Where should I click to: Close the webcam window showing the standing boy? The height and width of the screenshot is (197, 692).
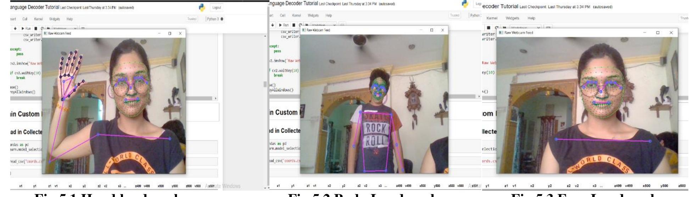point(442,31)
